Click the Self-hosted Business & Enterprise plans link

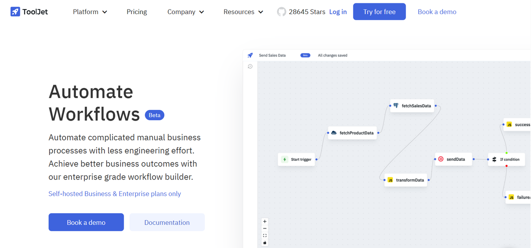click(x=114, y=193)
